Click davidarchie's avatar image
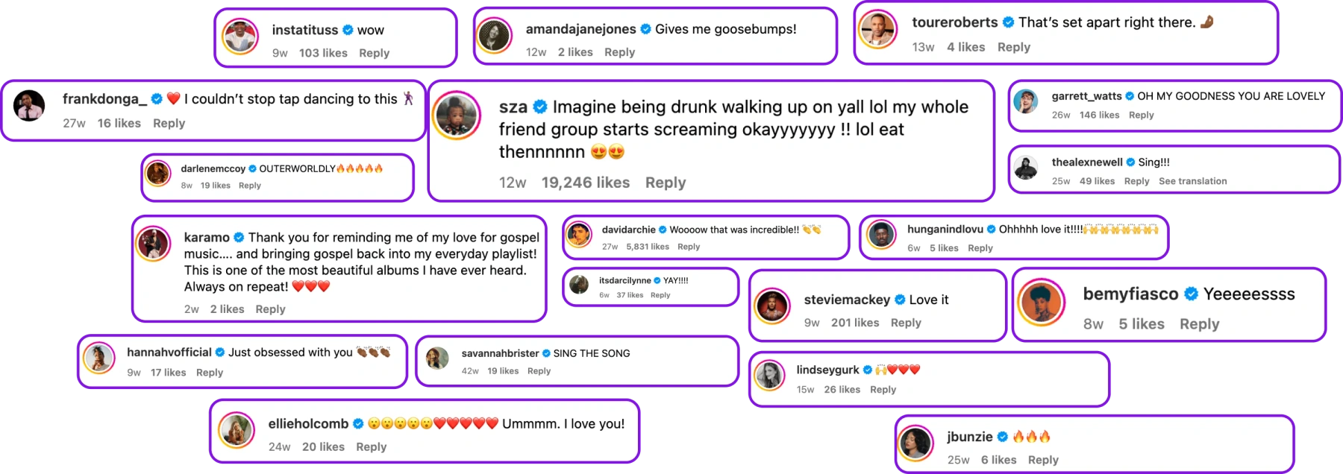 578,234
